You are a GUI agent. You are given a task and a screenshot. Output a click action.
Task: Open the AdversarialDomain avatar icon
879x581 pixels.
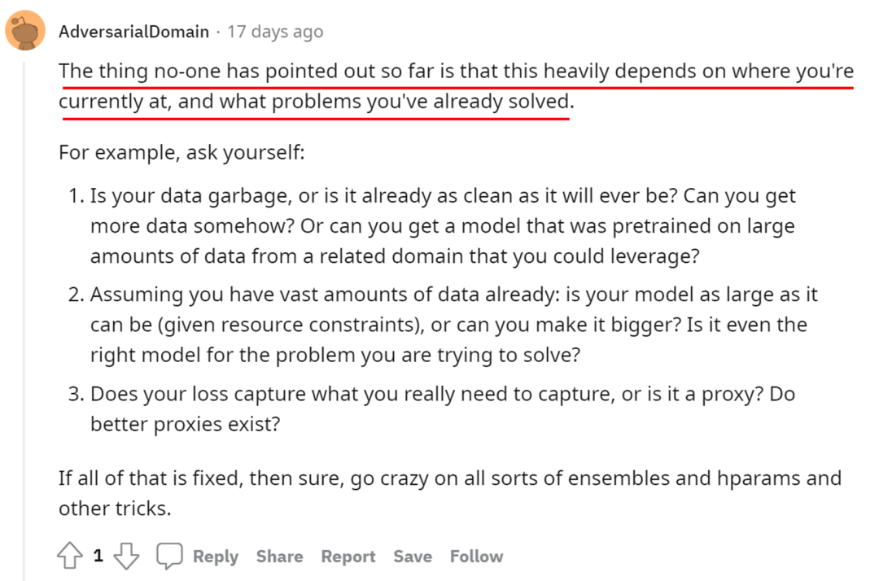pyautogui.click(x=25, y=31)
